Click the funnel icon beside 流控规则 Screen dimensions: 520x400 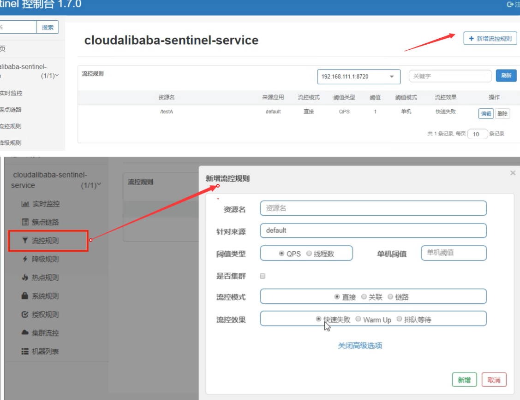click(25, 241)
